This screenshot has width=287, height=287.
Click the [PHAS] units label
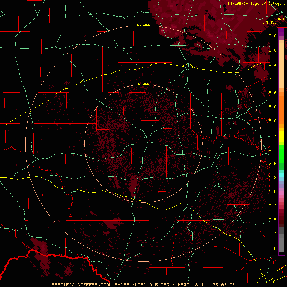click(269, 22)
